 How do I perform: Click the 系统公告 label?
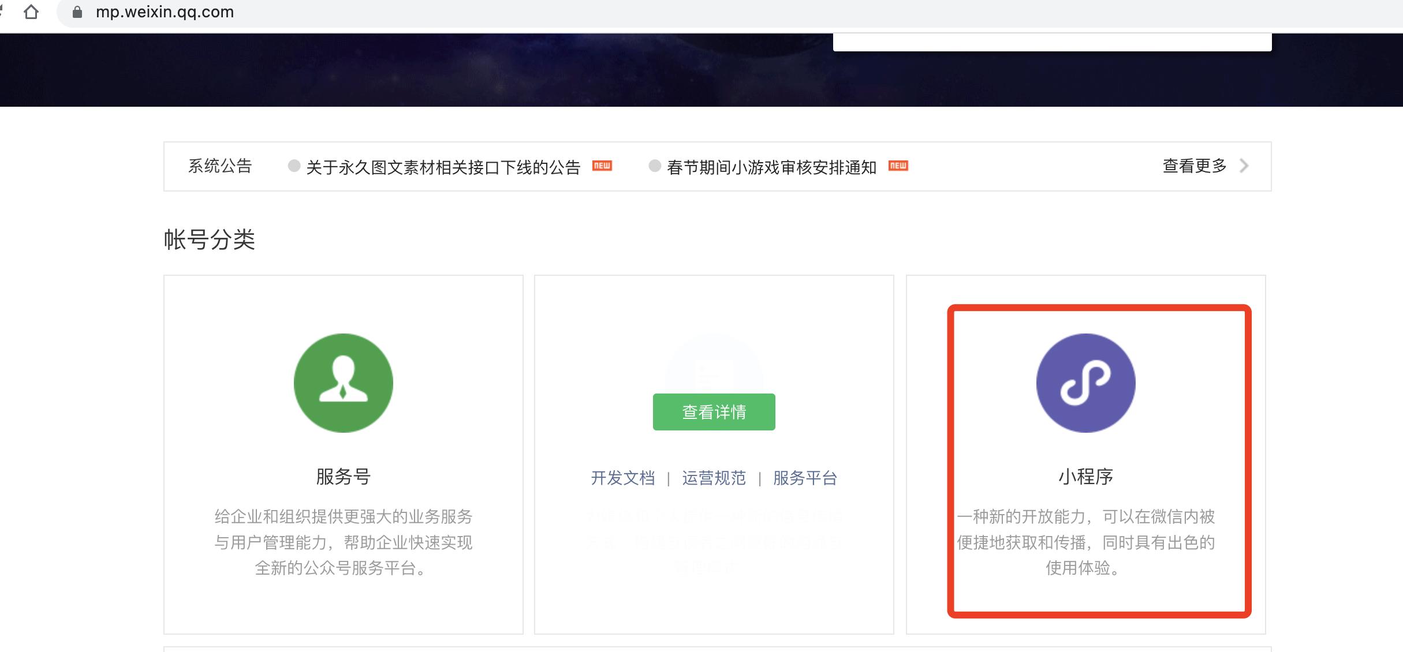tap(219, 166)
